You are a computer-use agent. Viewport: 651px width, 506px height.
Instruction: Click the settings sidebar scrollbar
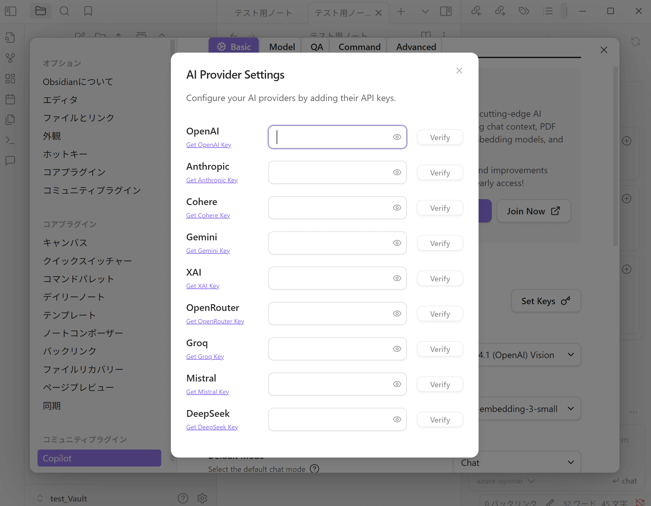172,250
